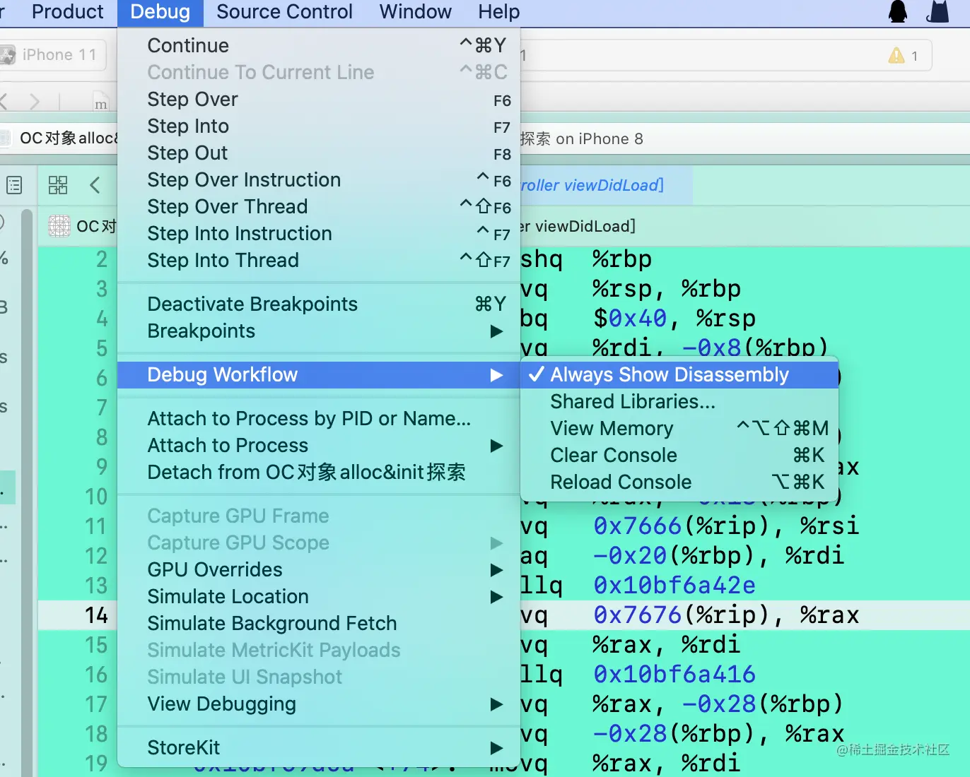Click the "roller viewDidLoad]" highlighted breadcrumb
970x777 pixels.
(592, 185)
